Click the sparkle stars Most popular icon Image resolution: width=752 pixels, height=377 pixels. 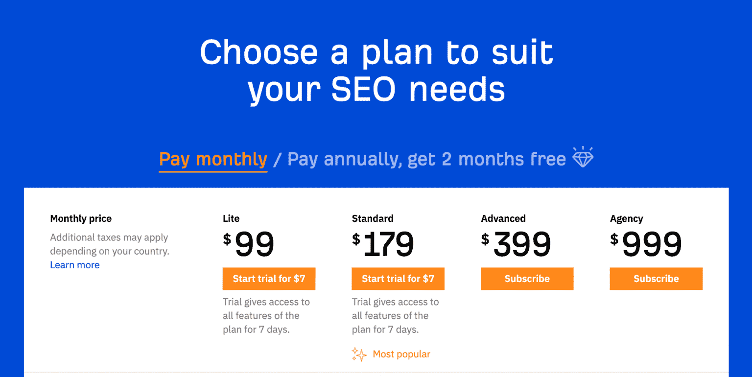coord(359,354)
